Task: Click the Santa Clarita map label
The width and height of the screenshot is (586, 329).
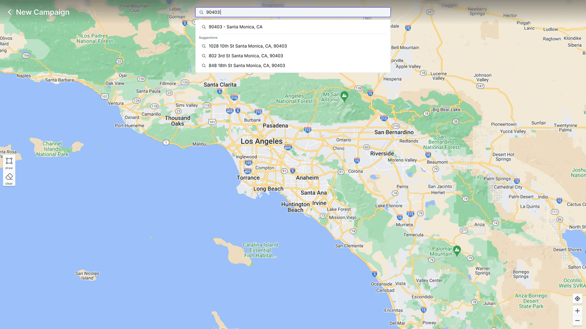Action: [220, 84]
